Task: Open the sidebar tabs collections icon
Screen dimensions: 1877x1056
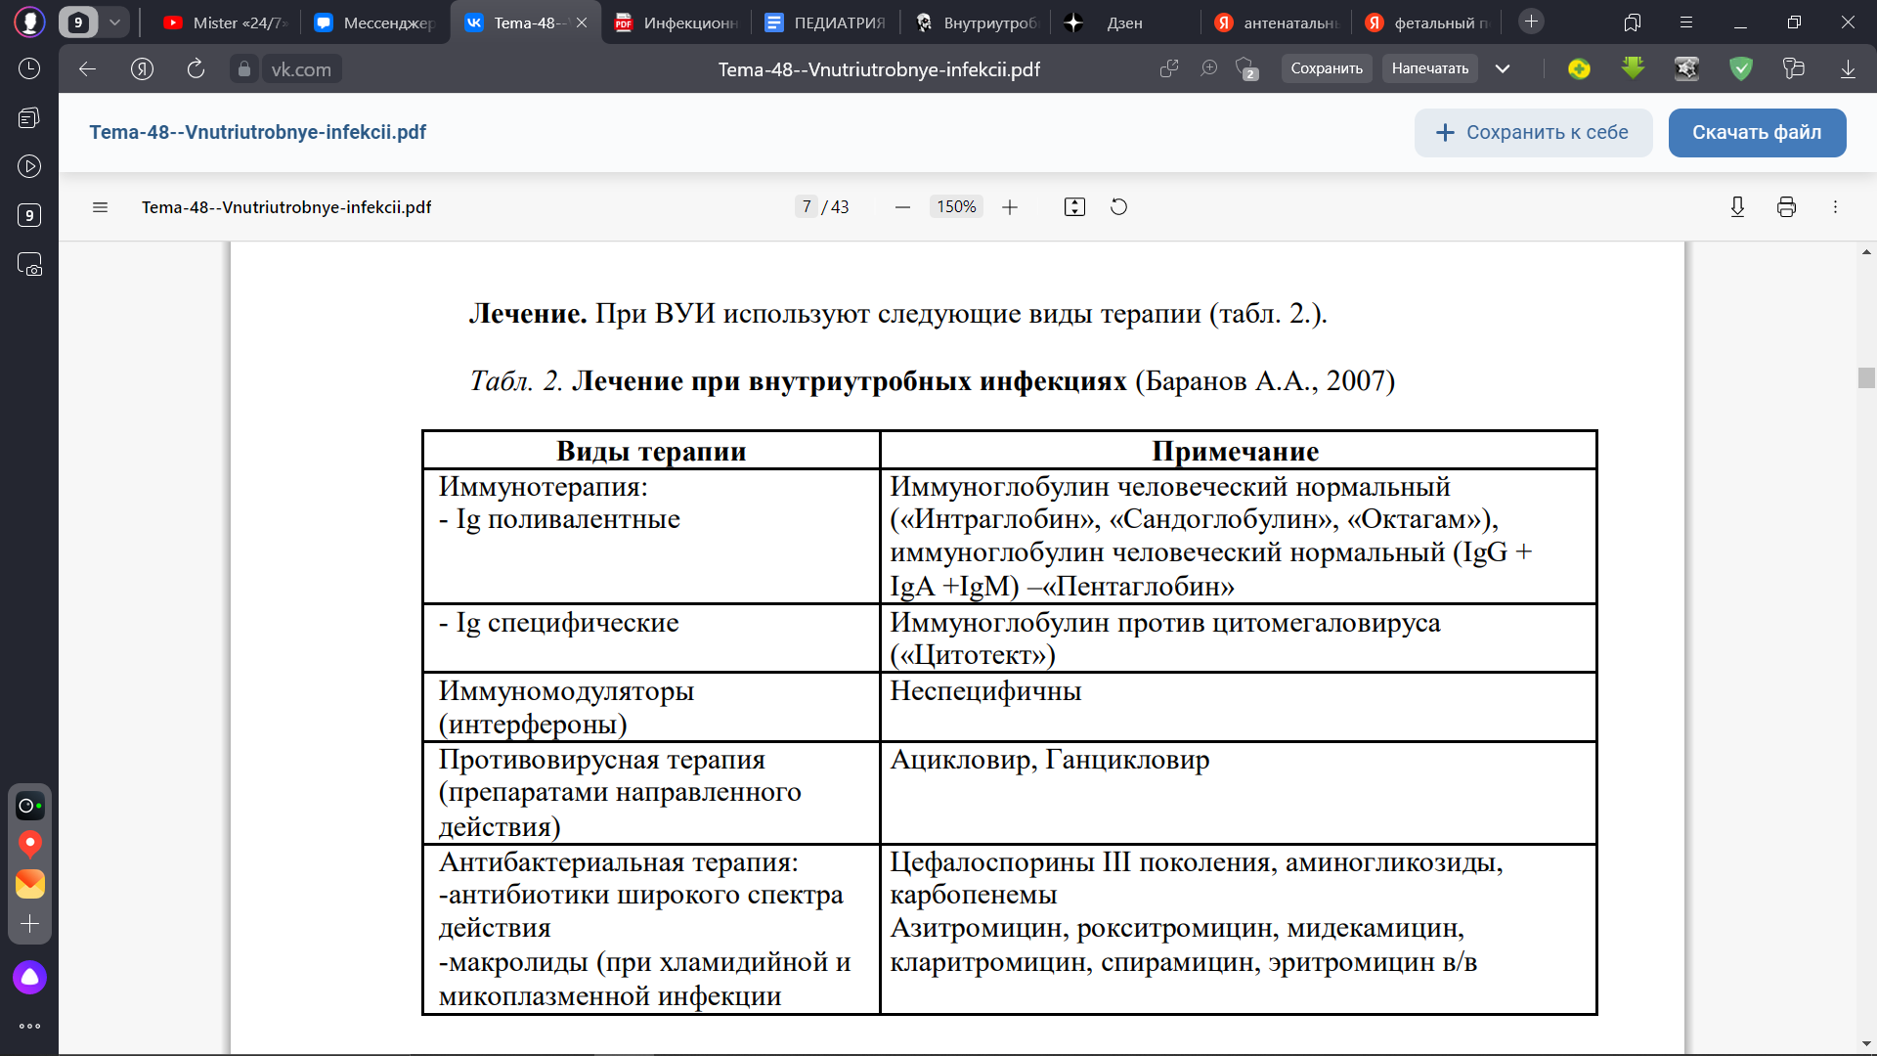Action: pyautogui.click(x=29, y=117)
